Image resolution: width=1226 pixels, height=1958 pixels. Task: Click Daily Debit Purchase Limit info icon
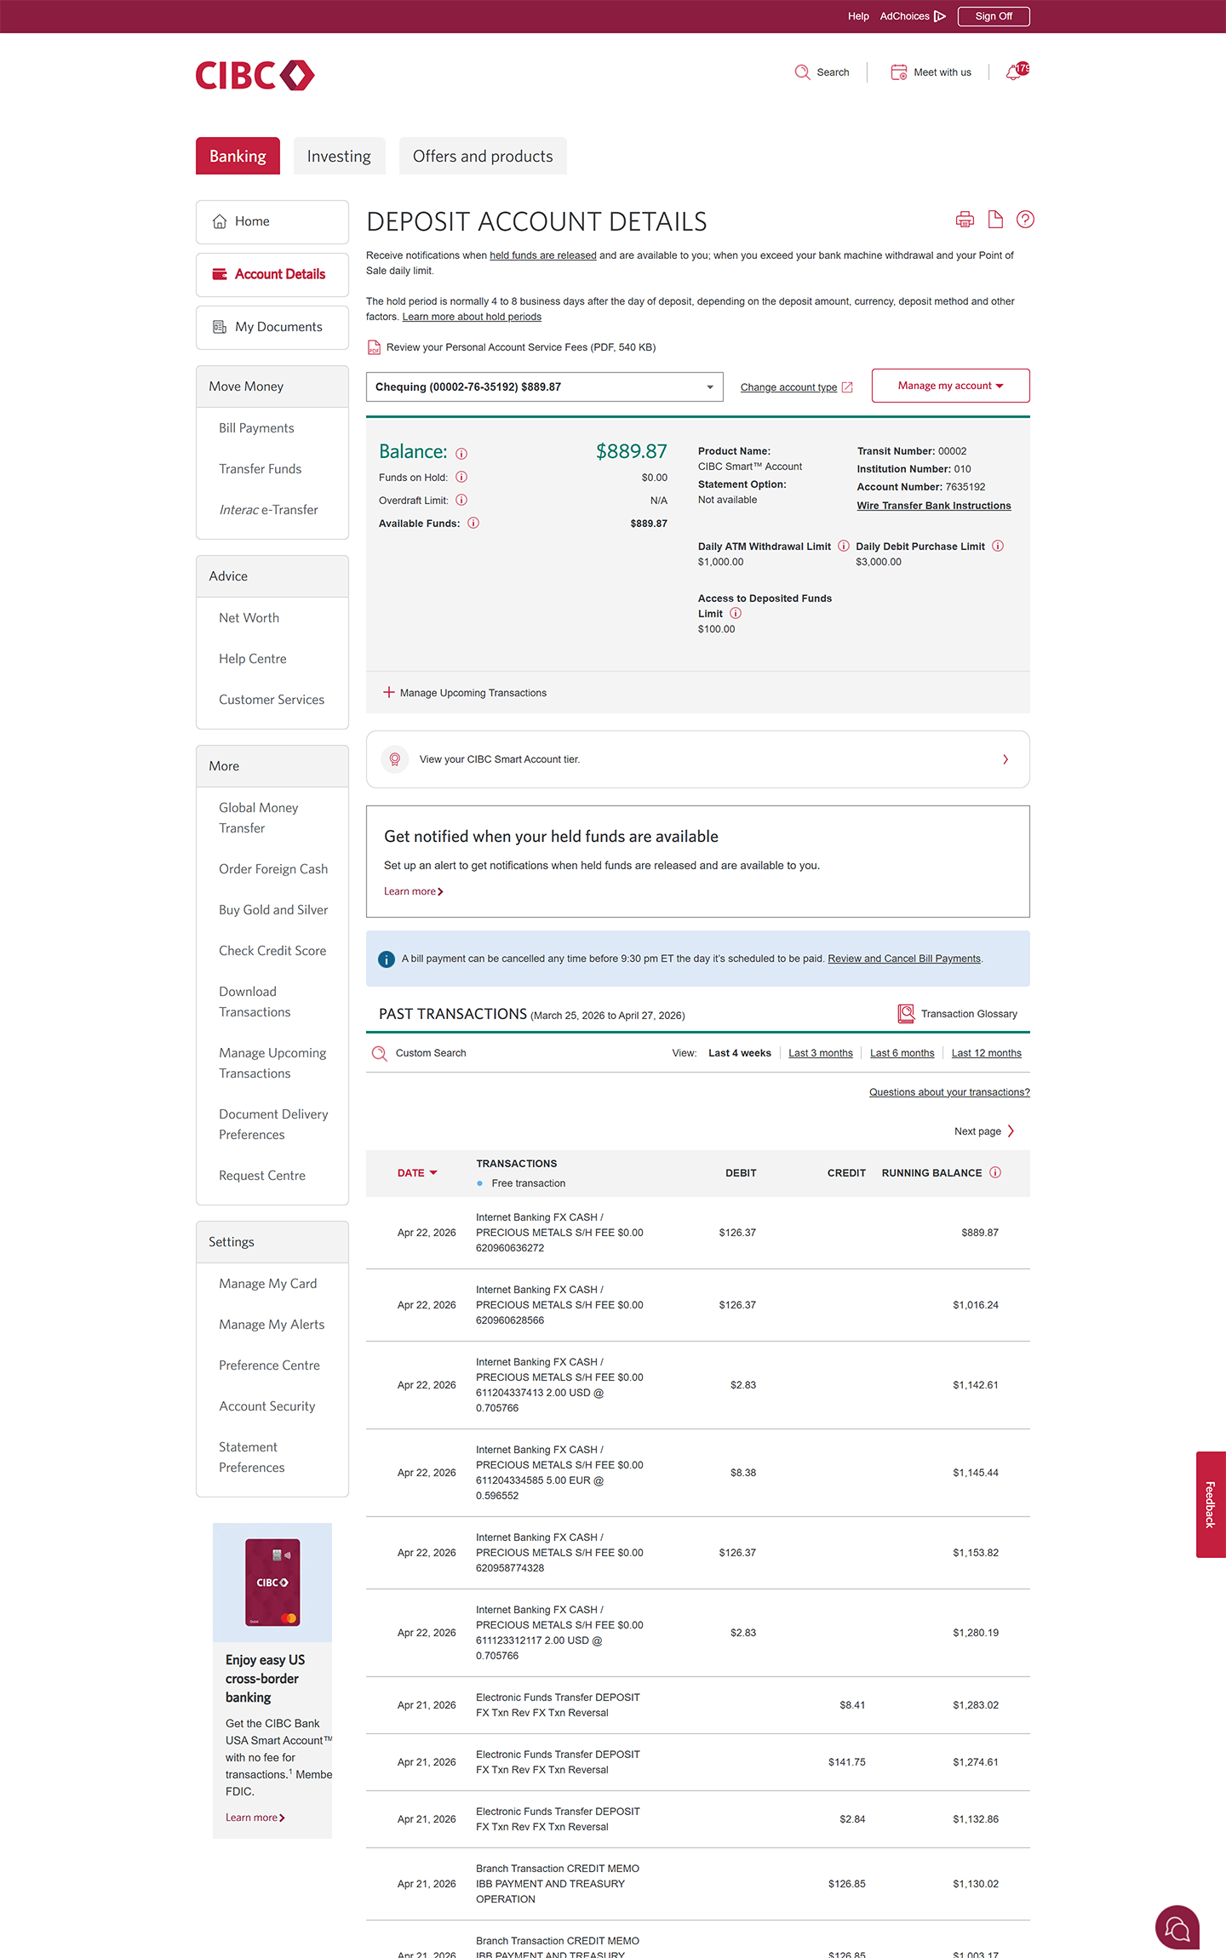click(x=998, y=547)
